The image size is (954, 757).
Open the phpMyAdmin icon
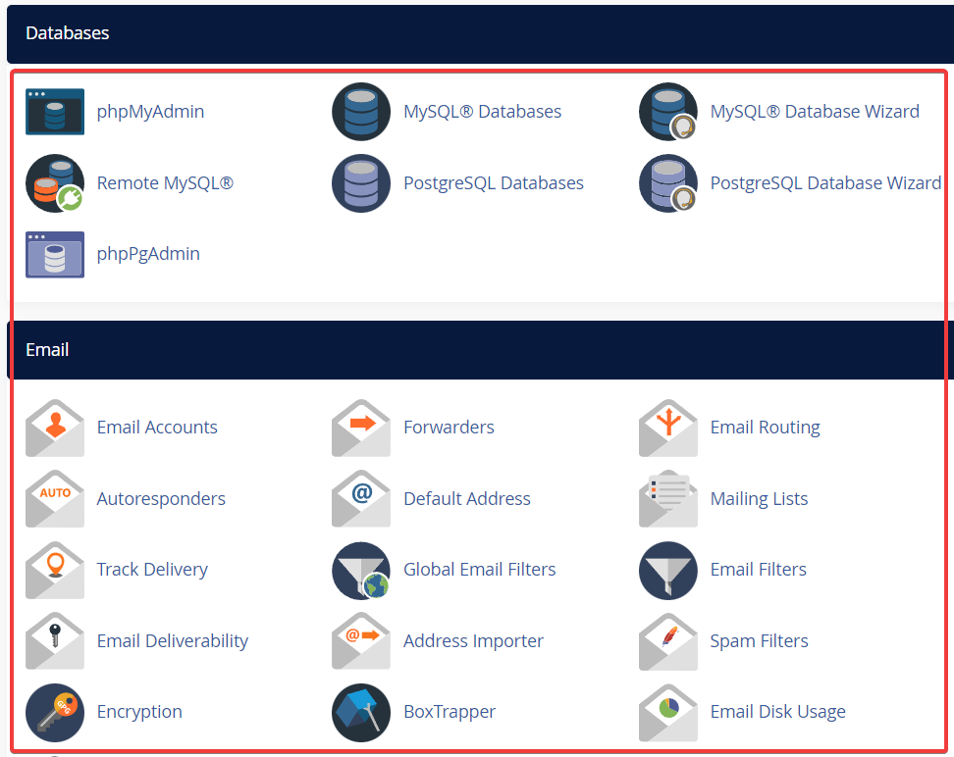click(x=55, y=112)
